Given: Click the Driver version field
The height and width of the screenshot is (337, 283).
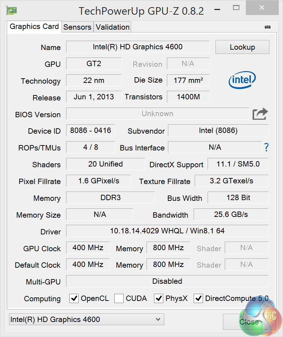Looking at the screenshot, I should 167,231.
